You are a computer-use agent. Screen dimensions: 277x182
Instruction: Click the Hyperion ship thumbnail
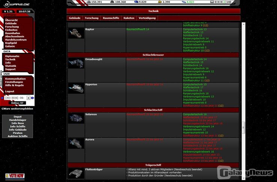pyautogui.click(x=76, y=88)
